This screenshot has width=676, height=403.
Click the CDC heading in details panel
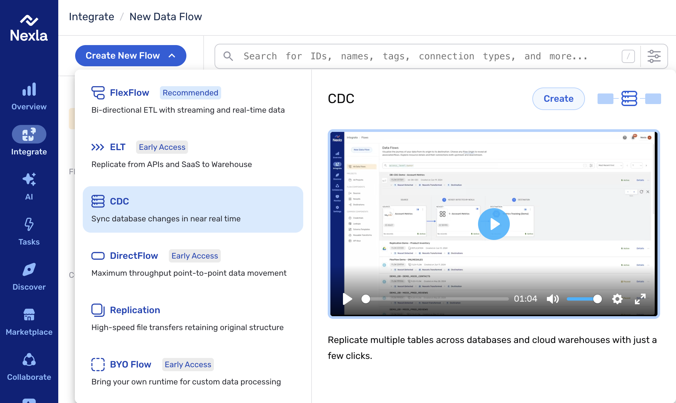coord(341,99)
